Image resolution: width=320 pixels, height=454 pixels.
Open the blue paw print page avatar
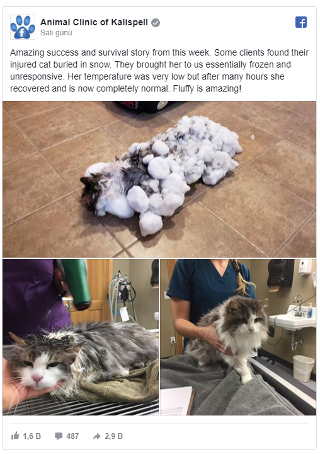[23, 27]
